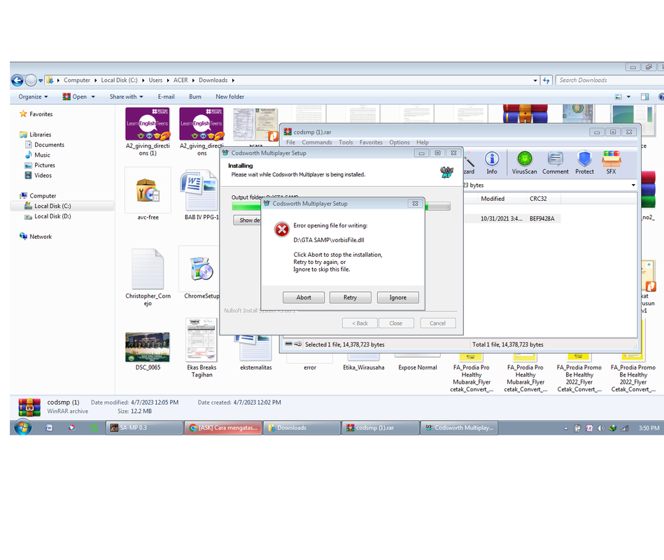Click Abort in the error dialog
The height and width of the screenshot is (560, 664).
tap(303, 297)
